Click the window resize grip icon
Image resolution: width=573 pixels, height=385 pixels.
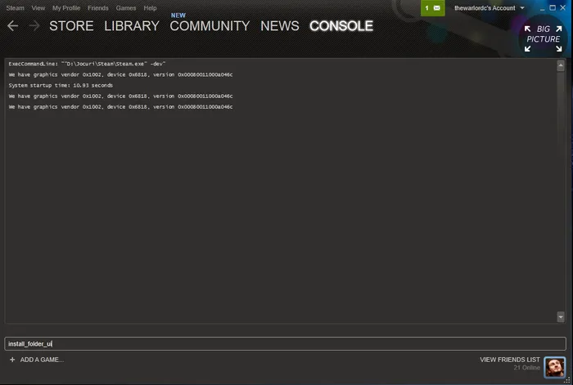click(x=567, y=380)
